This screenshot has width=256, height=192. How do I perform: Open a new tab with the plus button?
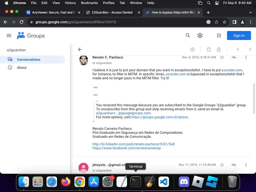coord(208,12)
